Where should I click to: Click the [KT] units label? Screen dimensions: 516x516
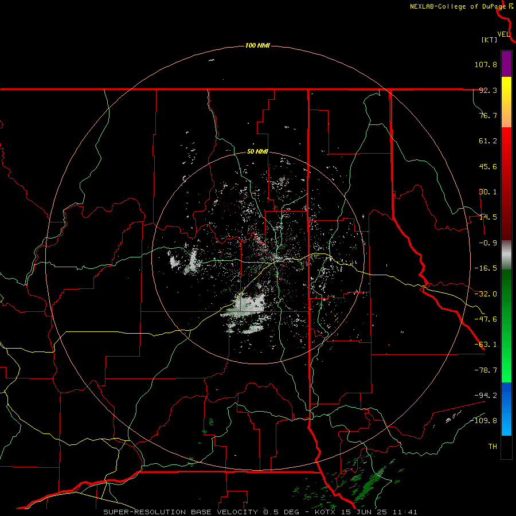pyautogui.click(x=490, y=40)
